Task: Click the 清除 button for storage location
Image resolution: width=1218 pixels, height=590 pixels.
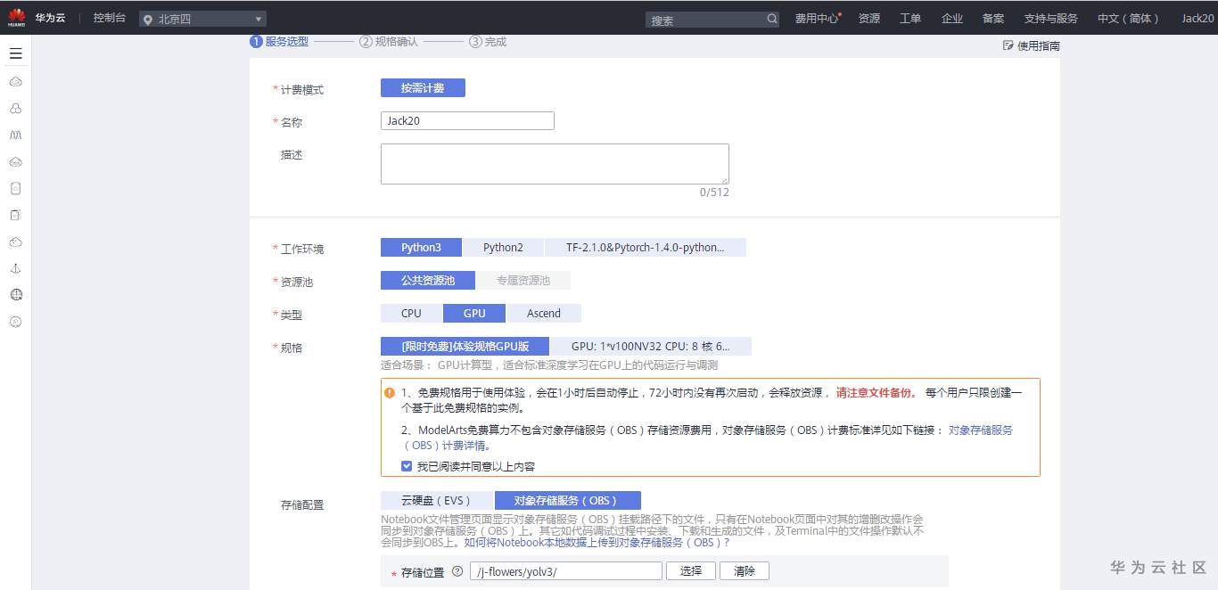Action: pos(745,571)
